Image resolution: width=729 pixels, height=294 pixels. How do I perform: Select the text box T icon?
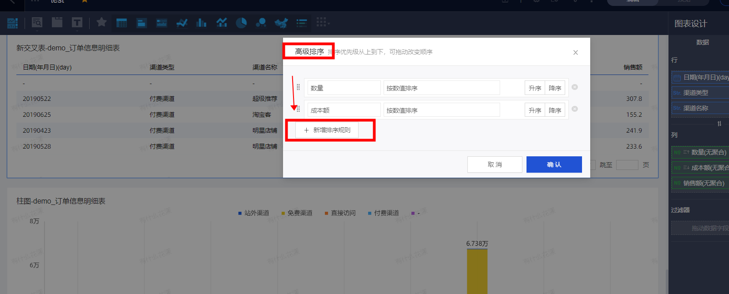[77, 22]
